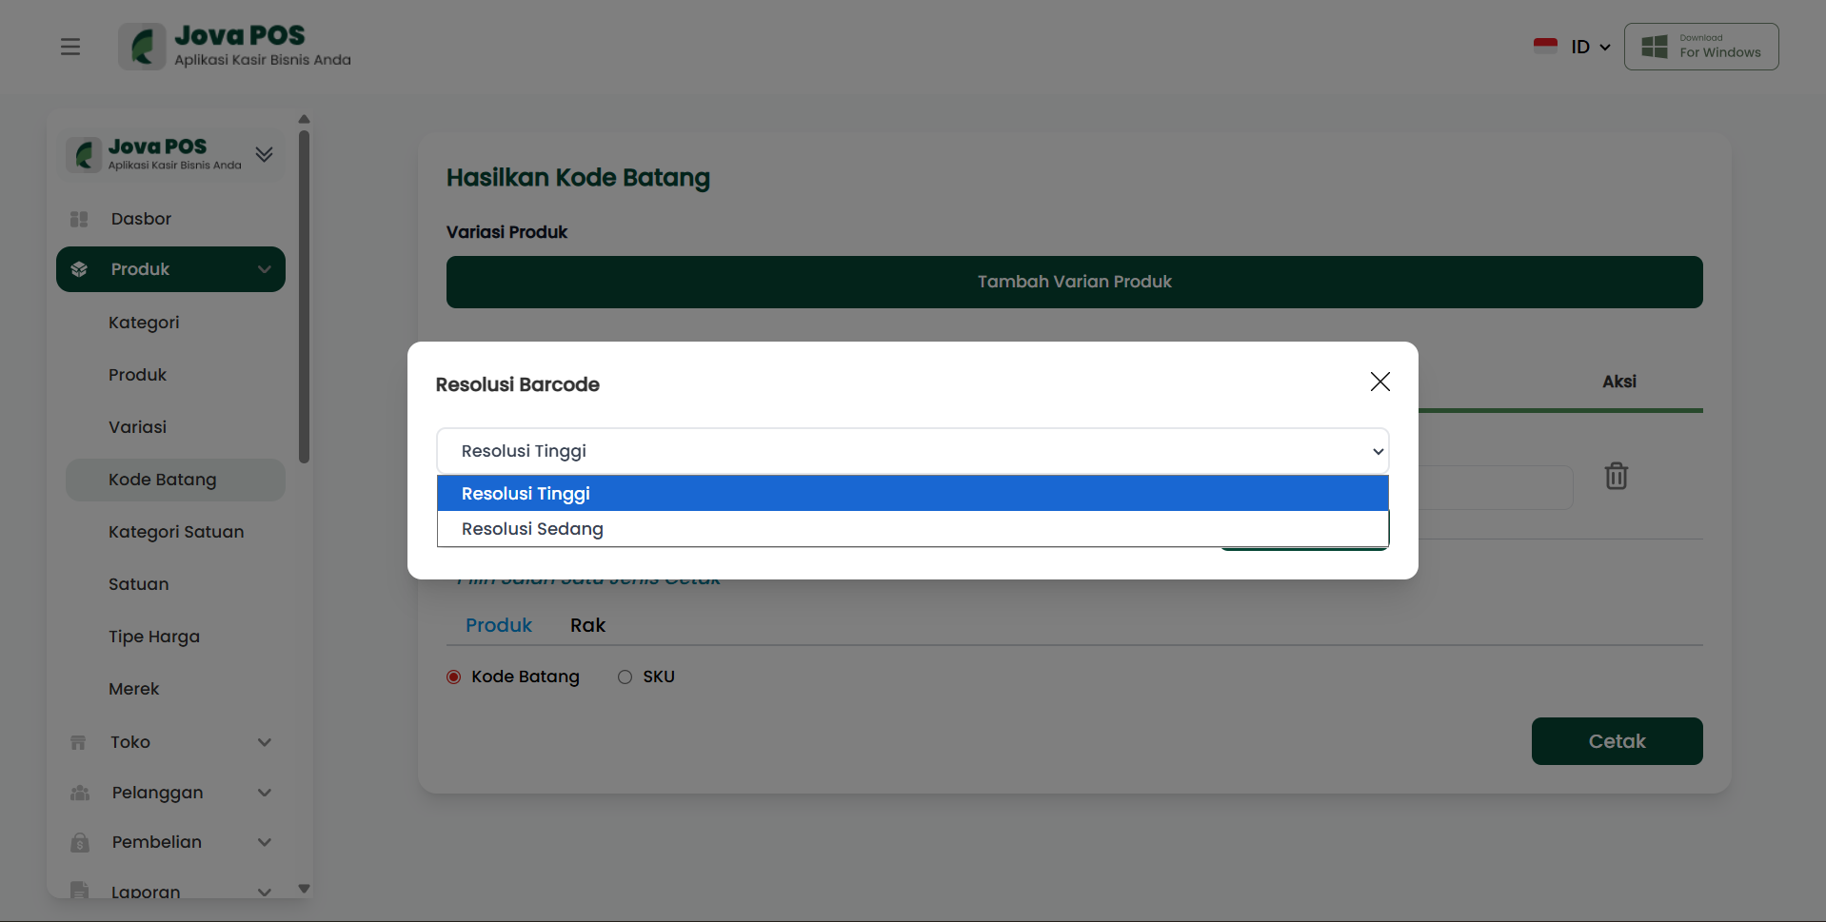The image size is (1826, 922).
Task: Click the Pelanggan people icon
Action: [x=80, y=793]
